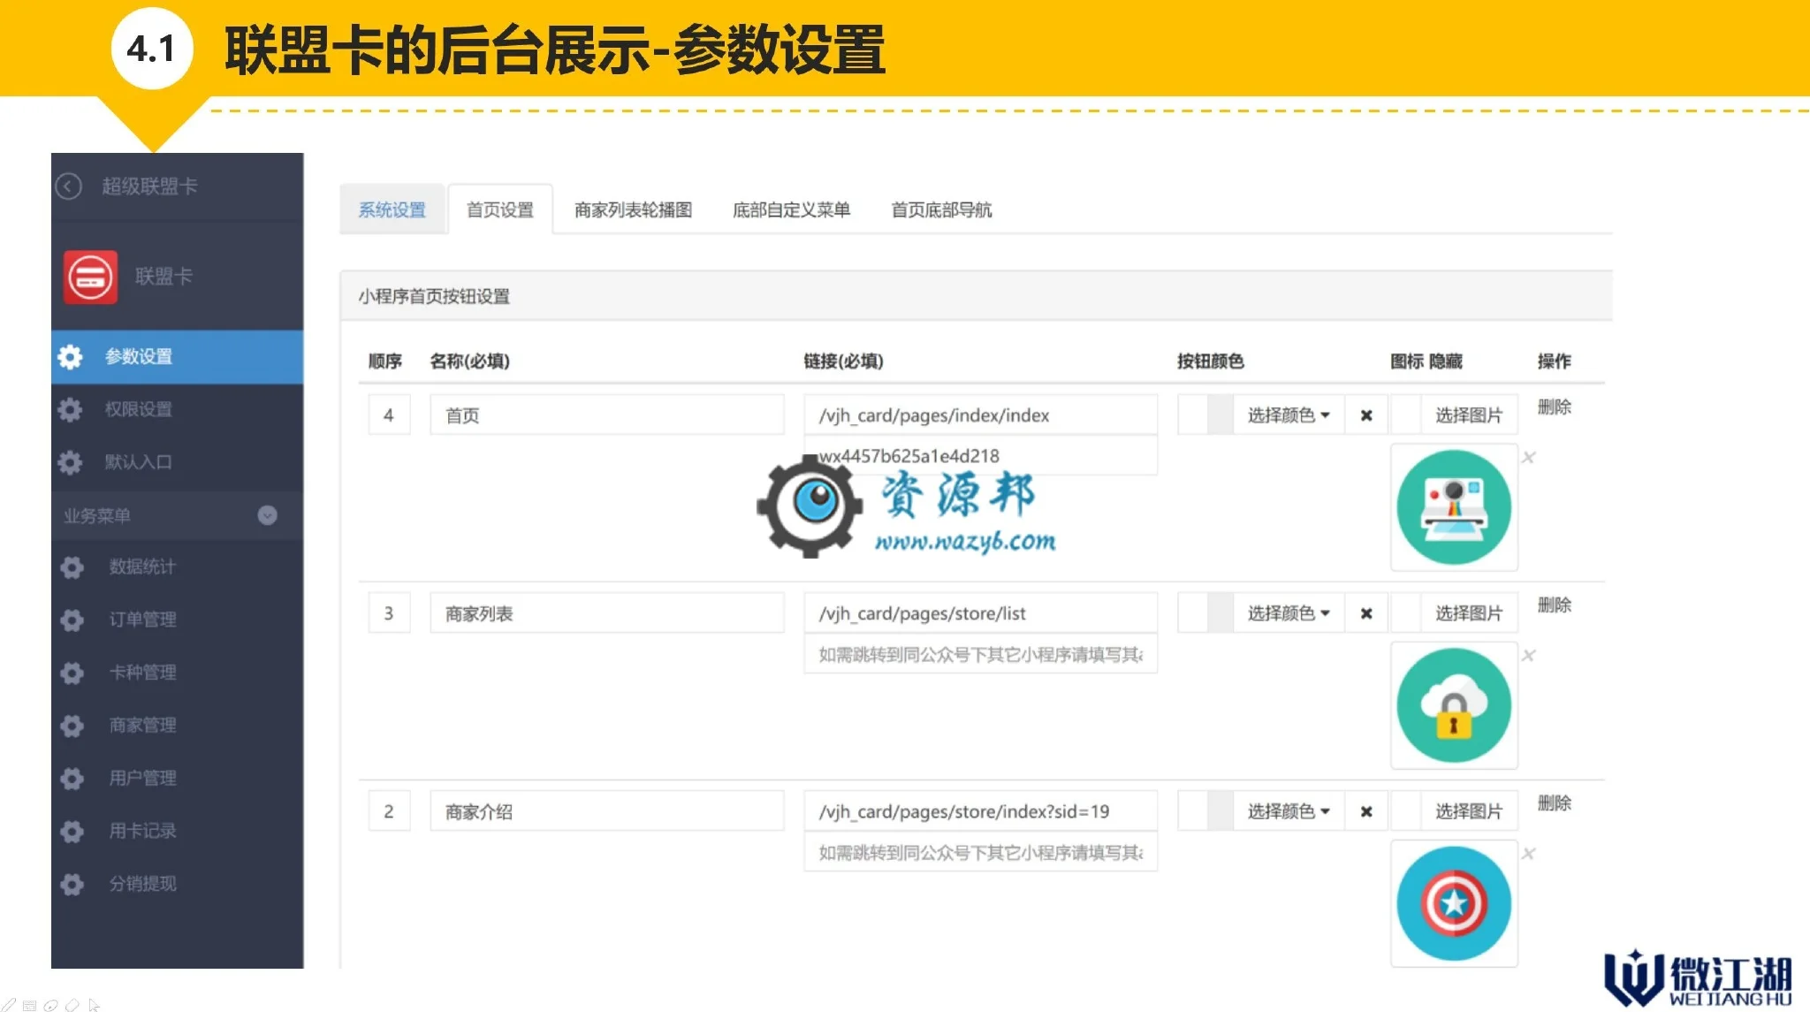1810x1012 pixels.
Task: Switch to the 商家列表轮播图 tab
Action: tap(633, 210)
